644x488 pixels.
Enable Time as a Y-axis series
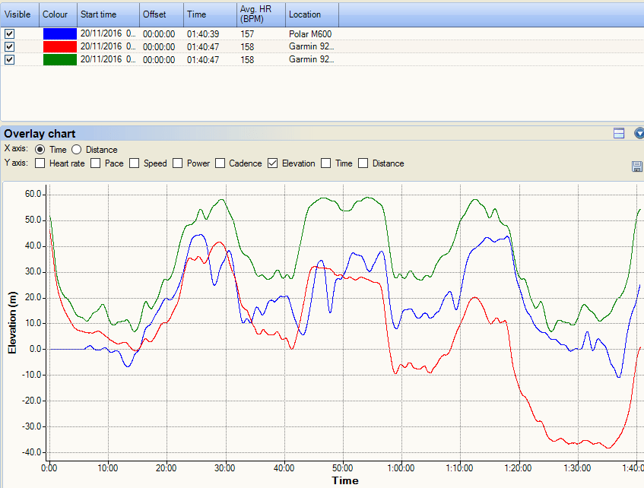pos(325,163)
